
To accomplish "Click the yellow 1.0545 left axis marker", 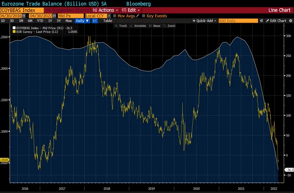I will (4, 160).
